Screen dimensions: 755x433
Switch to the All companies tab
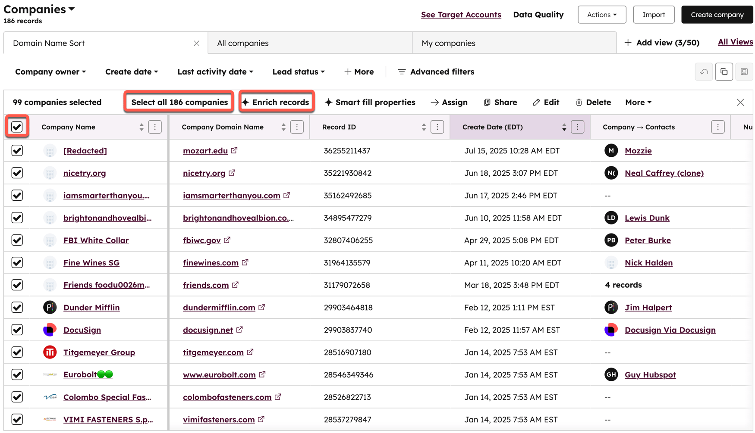243,43
